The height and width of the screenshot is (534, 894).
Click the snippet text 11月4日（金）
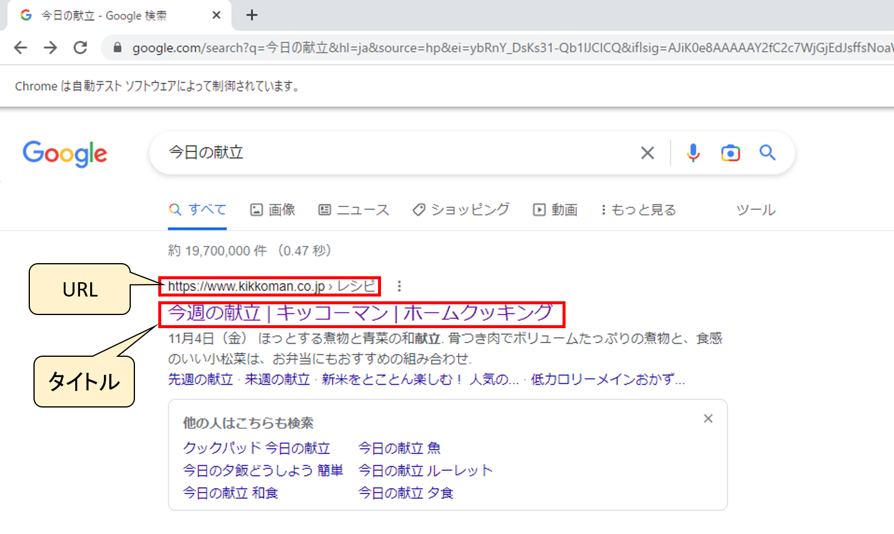(208, 339)
